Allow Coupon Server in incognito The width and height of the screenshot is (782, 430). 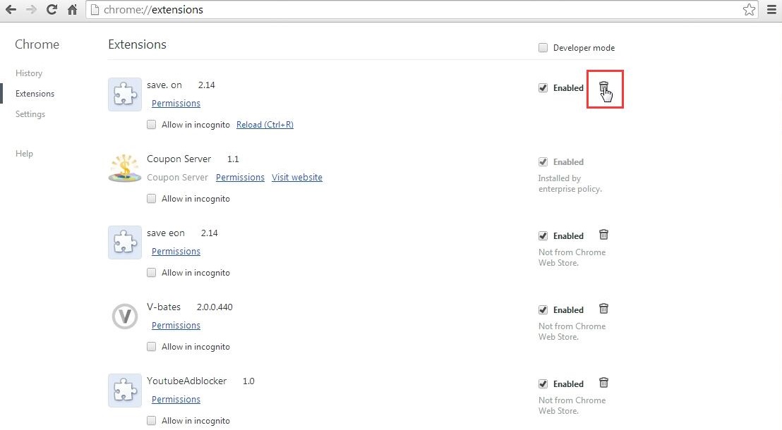(151, 199)
